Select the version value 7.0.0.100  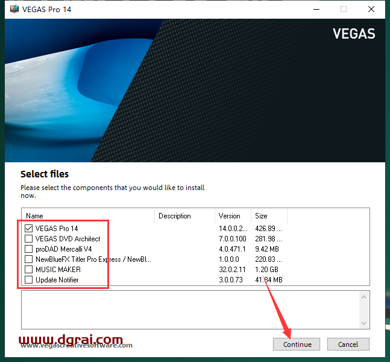click(233, 239)
